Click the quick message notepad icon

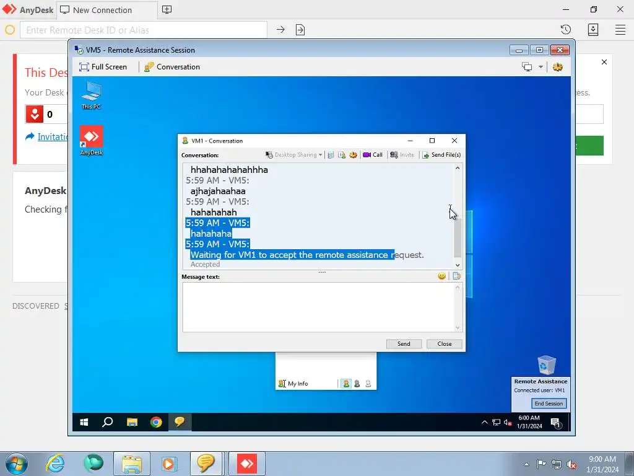456,276
